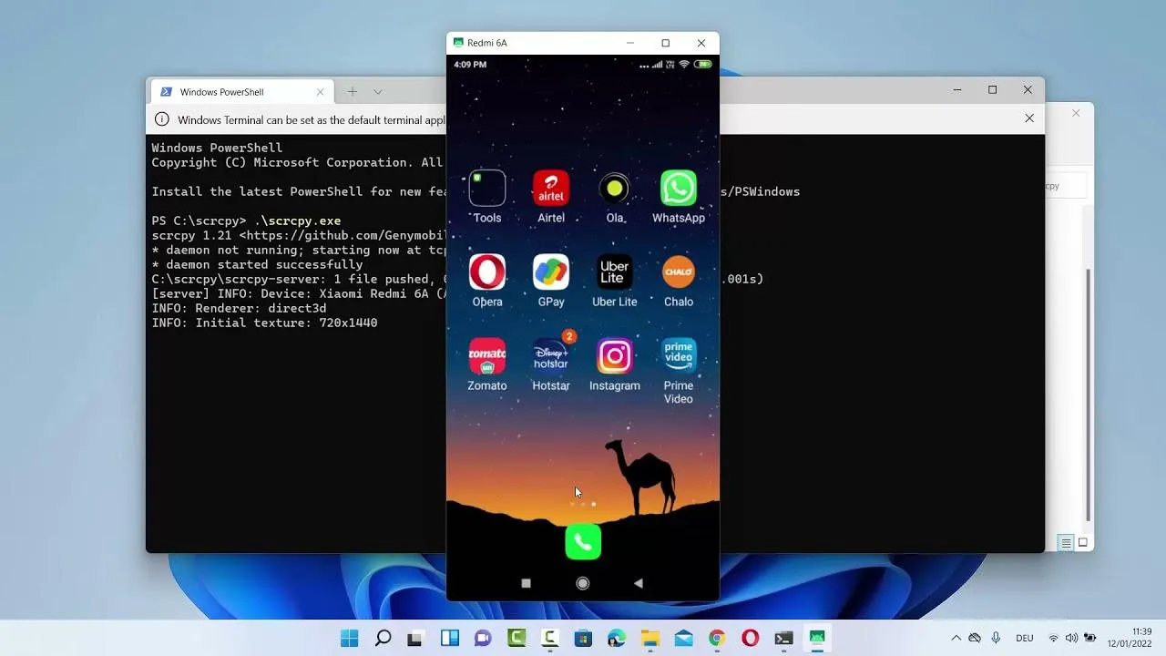
Task: Open Windows Search from the taskbar
Action: point(384,639)
